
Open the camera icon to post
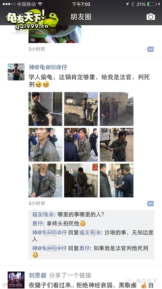click(150, 17)
